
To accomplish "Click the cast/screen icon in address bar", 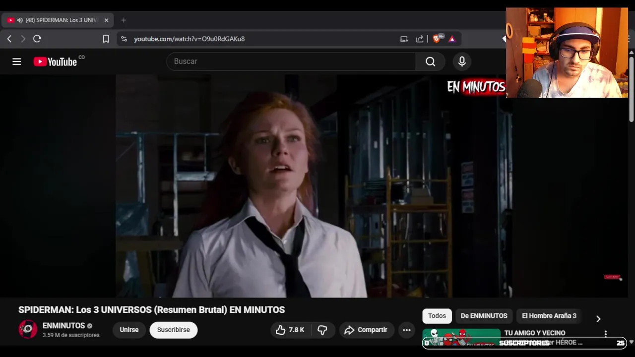I will [x=404, y=39].
